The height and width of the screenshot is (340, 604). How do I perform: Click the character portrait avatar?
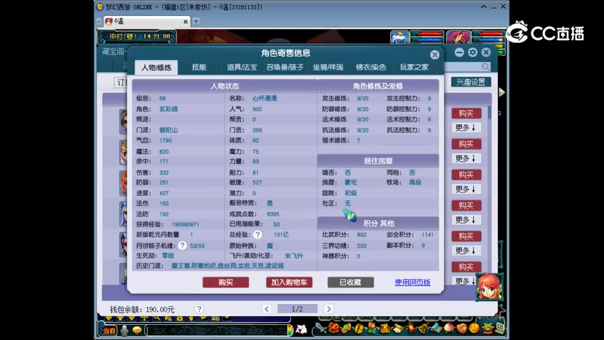tap(459, 38)
